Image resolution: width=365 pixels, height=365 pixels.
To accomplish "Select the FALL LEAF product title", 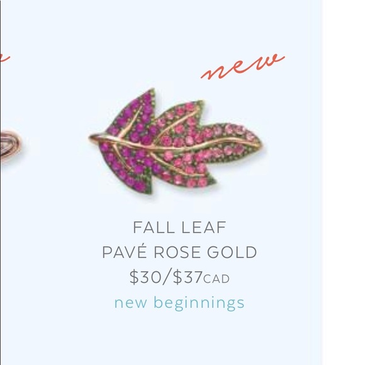I will click(x=179, y=227).
